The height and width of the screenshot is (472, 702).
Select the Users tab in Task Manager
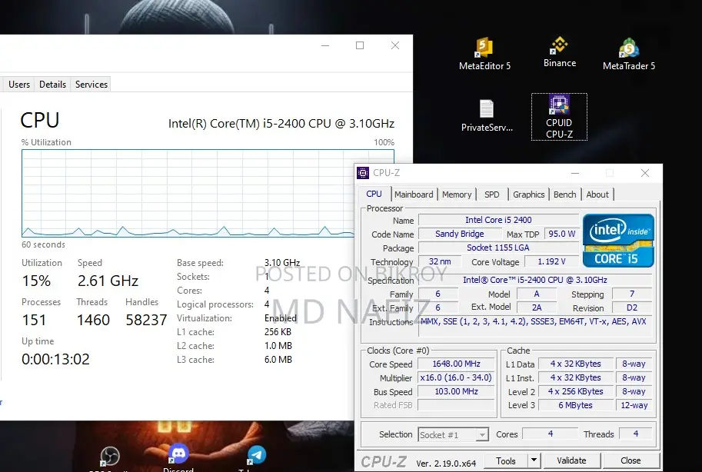[19, 85]
